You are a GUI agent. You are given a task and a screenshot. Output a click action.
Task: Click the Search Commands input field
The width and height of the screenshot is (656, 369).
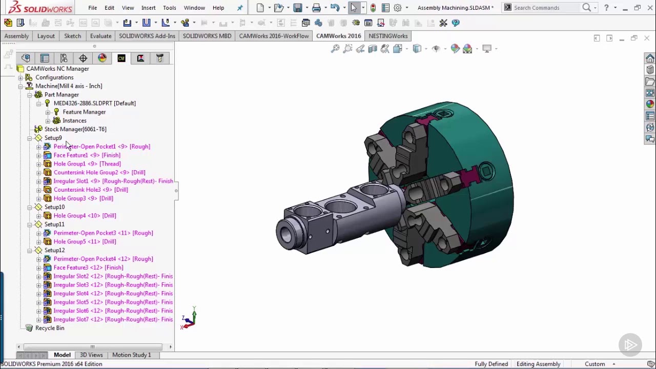point(546,8)
